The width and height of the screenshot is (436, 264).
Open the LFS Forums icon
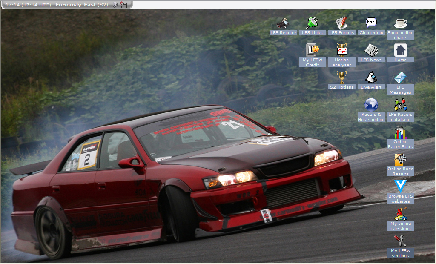(341, 23)
